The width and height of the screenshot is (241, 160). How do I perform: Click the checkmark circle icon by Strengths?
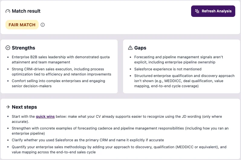click(8, 48)
